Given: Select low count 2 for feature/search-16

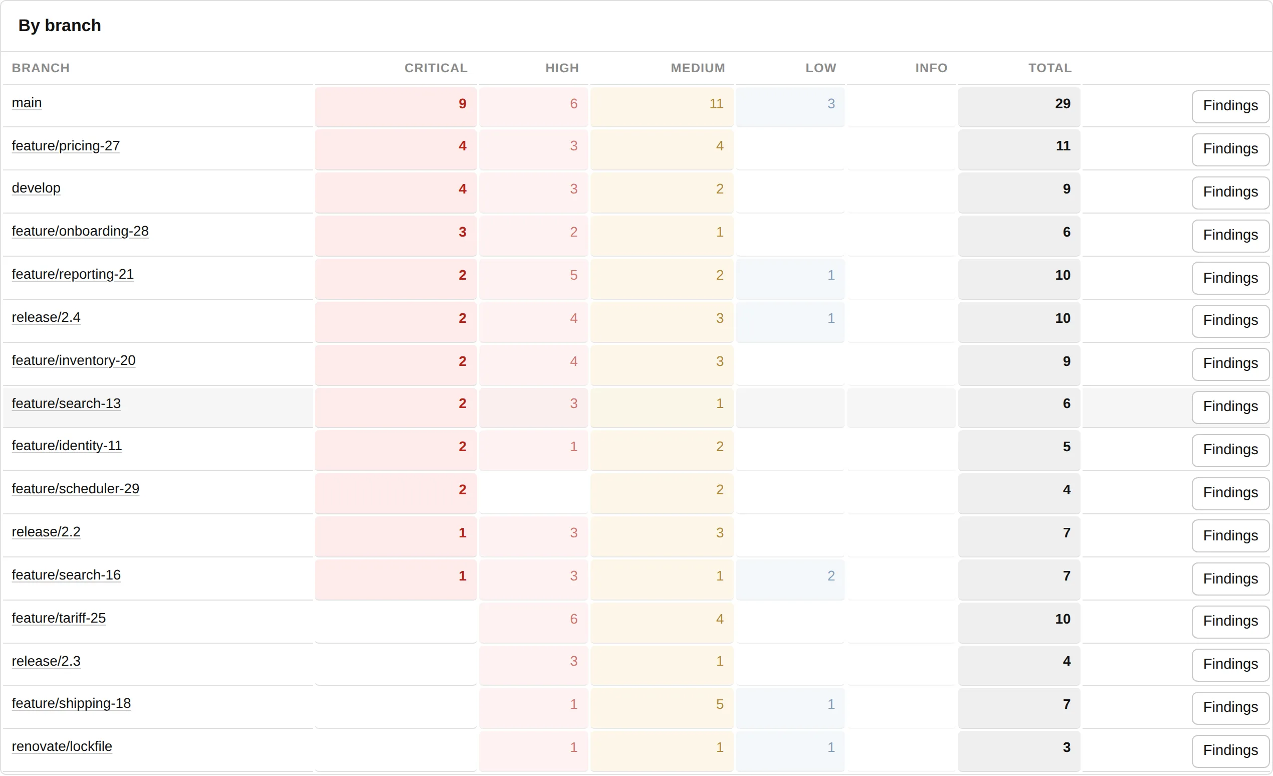Looking at the screenshot, I should click(790, 579).
